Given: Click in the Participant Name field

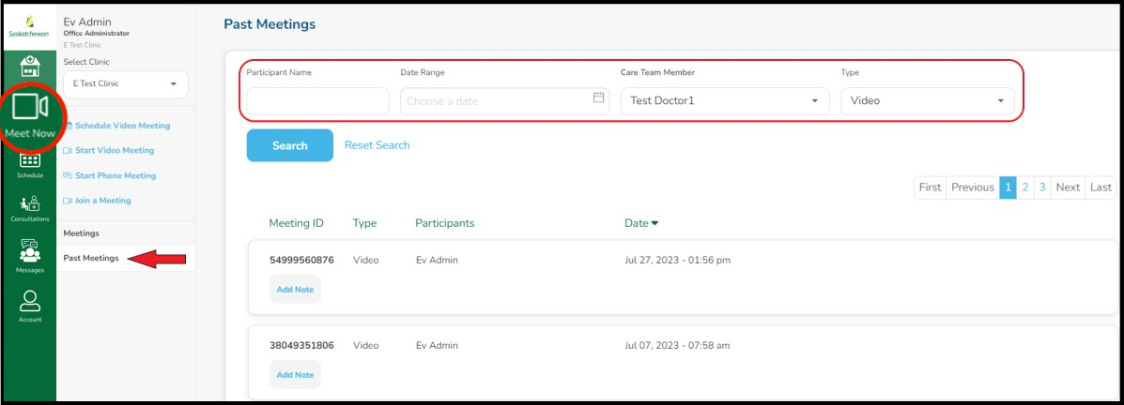Looking at the screenshot, I should [317, 101].
